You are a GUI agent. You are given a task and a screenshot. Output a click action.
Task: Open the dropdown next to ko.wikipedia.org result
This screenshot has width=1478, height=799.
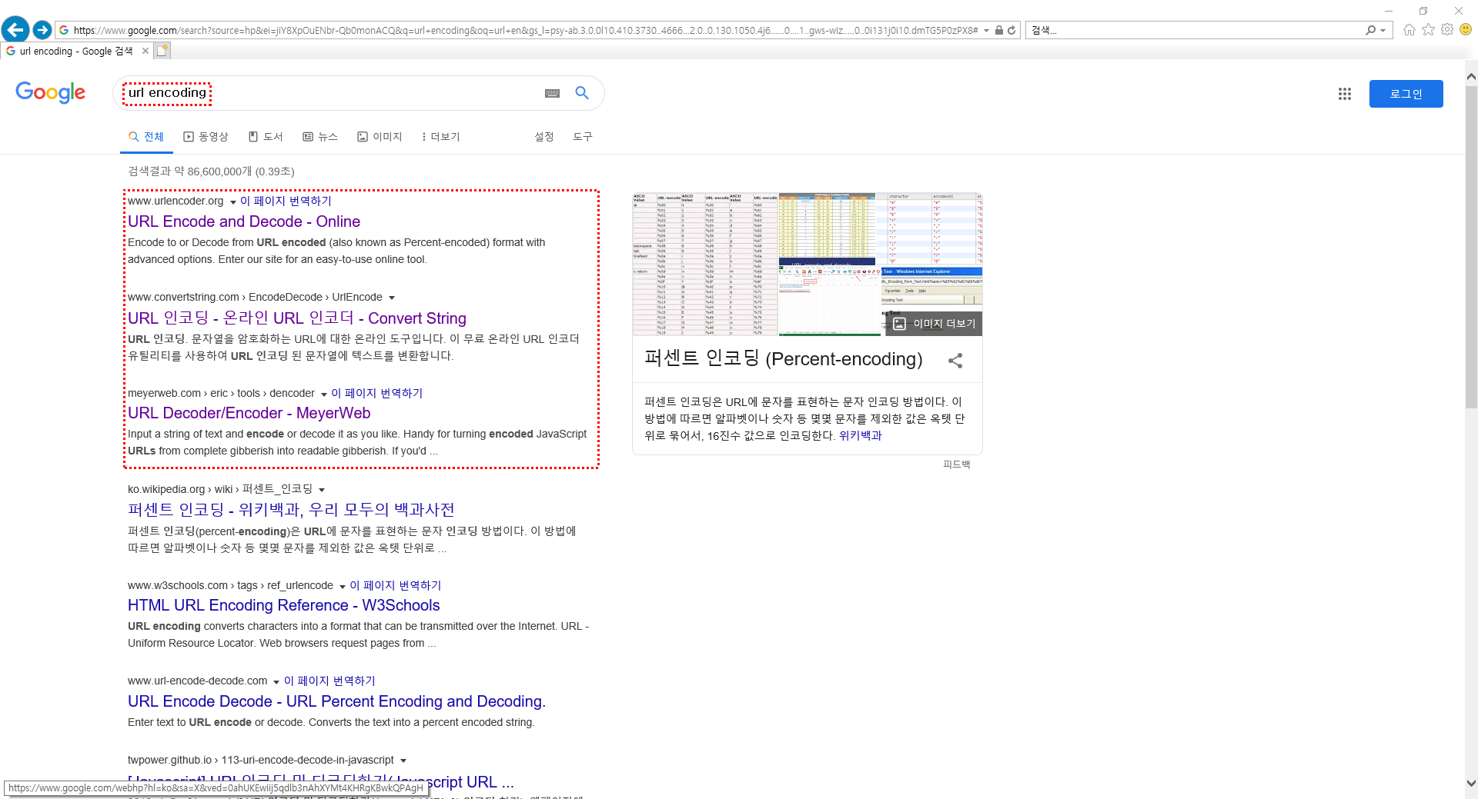click(322, 490)
